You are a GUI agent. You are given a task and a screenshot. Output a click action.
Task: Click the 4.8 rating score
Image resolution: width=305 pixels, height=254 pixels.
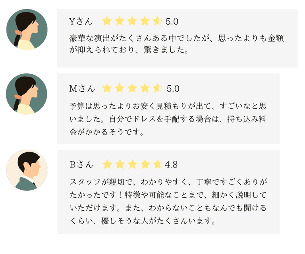(x=171, y=164)
